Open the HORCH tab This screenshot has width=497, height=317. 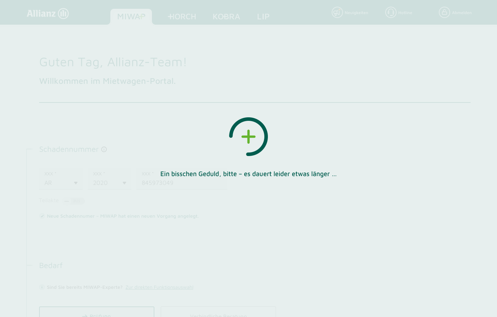click(x=182, y=17)
